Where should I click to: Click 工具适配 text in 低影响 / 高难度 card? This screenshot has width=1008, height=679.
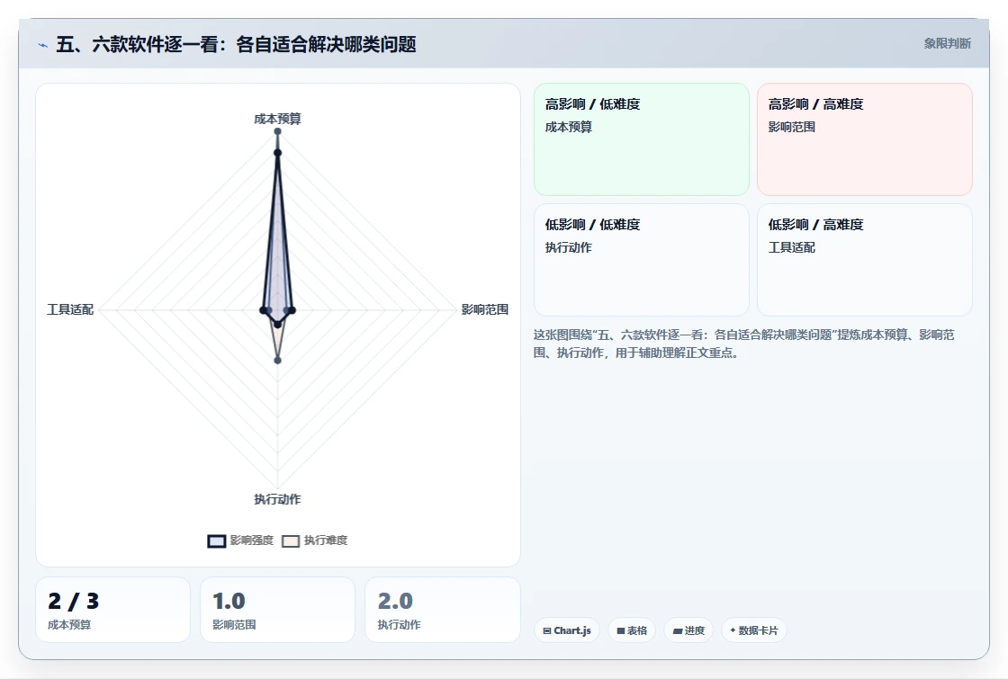(792, 247)
